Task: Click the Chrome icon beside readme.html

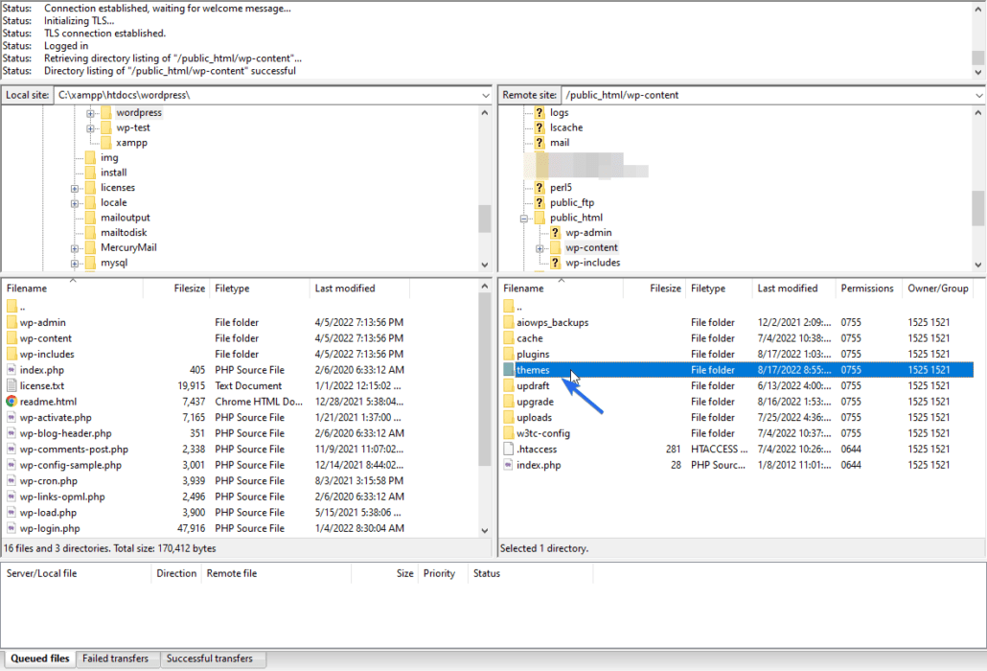Action: coord(11,402)
